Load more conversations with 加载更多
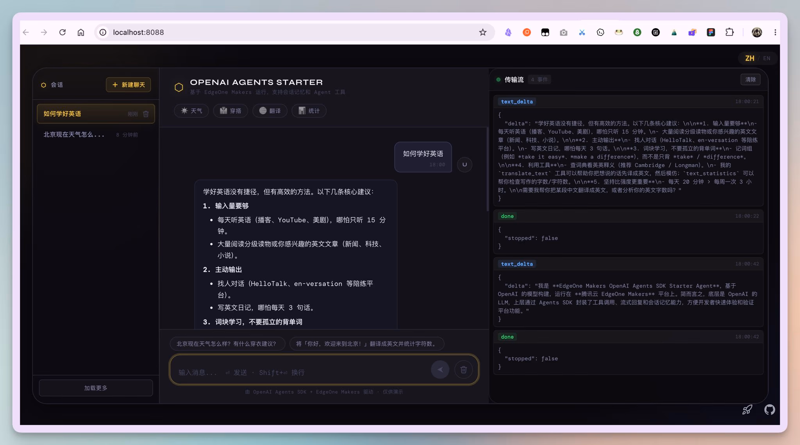Viewport: 800px width, 445px height. pos(96,388)
